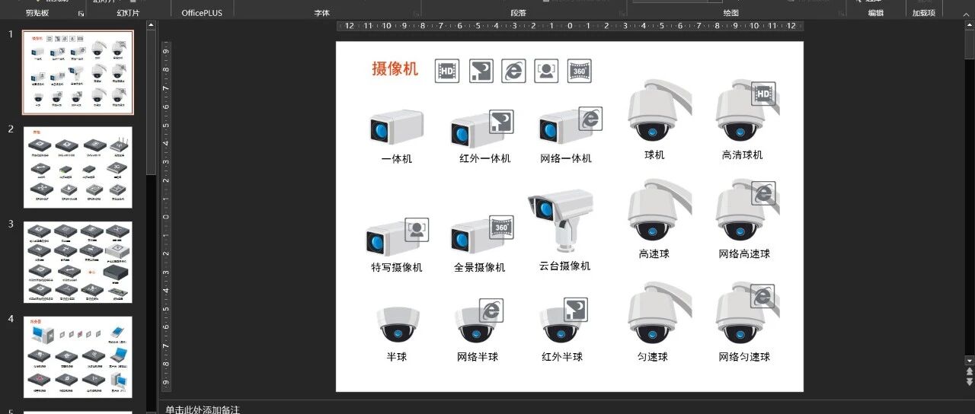Click the horizontal ruler above the slide
This screenshot has width=975, height=414.
pyautogui.click(x=570, y=26)
